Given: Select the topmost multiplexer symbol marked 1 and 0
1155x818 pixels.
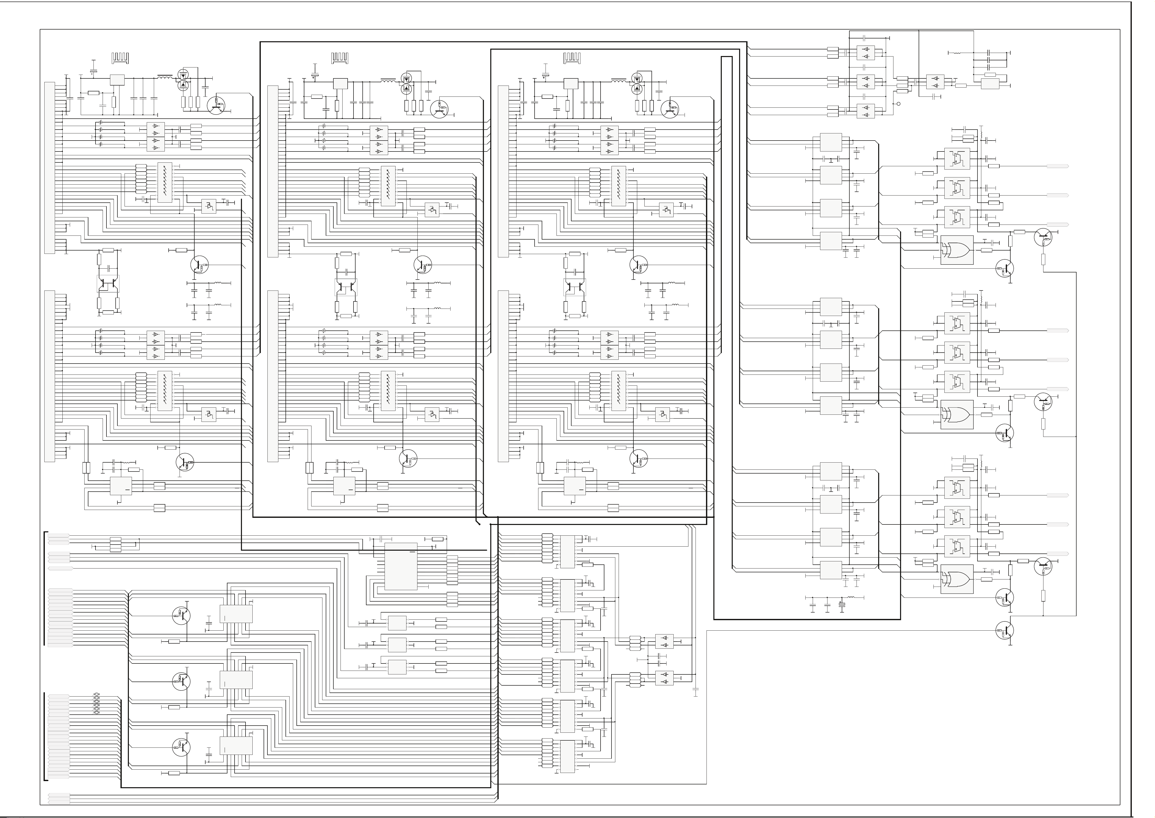Looking at the screenshot, I should 956,159.
